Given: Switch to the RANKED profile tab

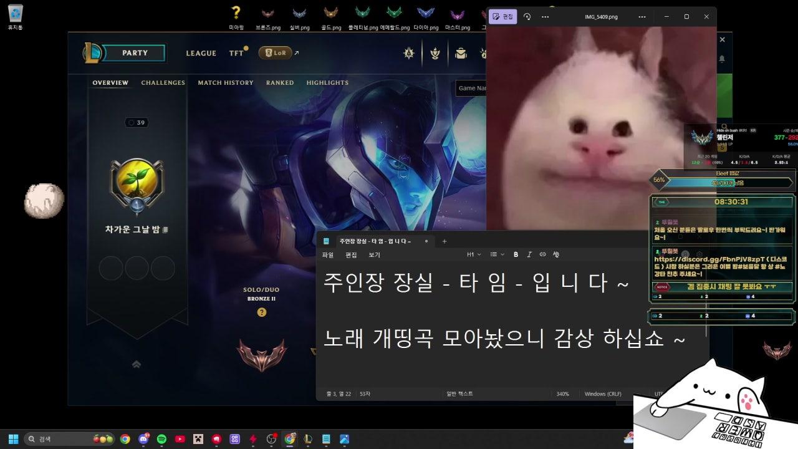Looking at the screenshot, I should (x=280, y=83).
